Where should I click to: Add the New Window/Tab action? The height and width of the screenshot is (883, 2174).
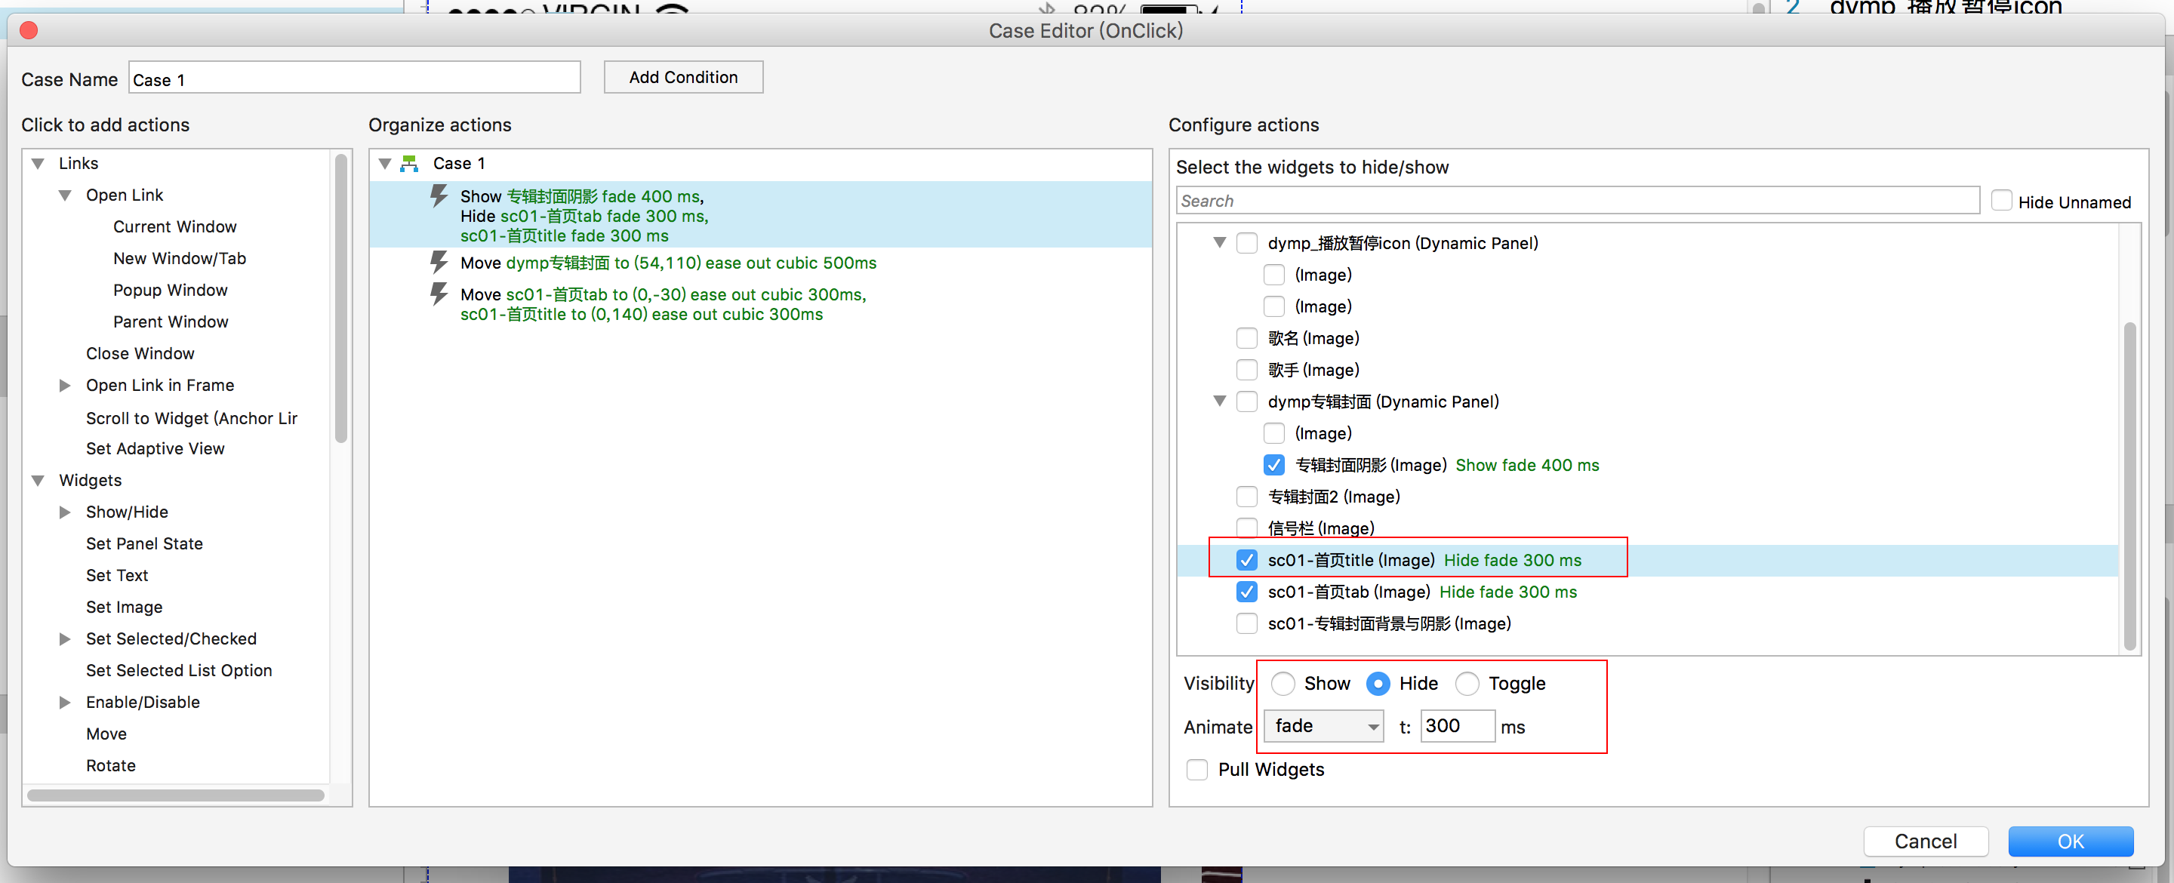179,258
